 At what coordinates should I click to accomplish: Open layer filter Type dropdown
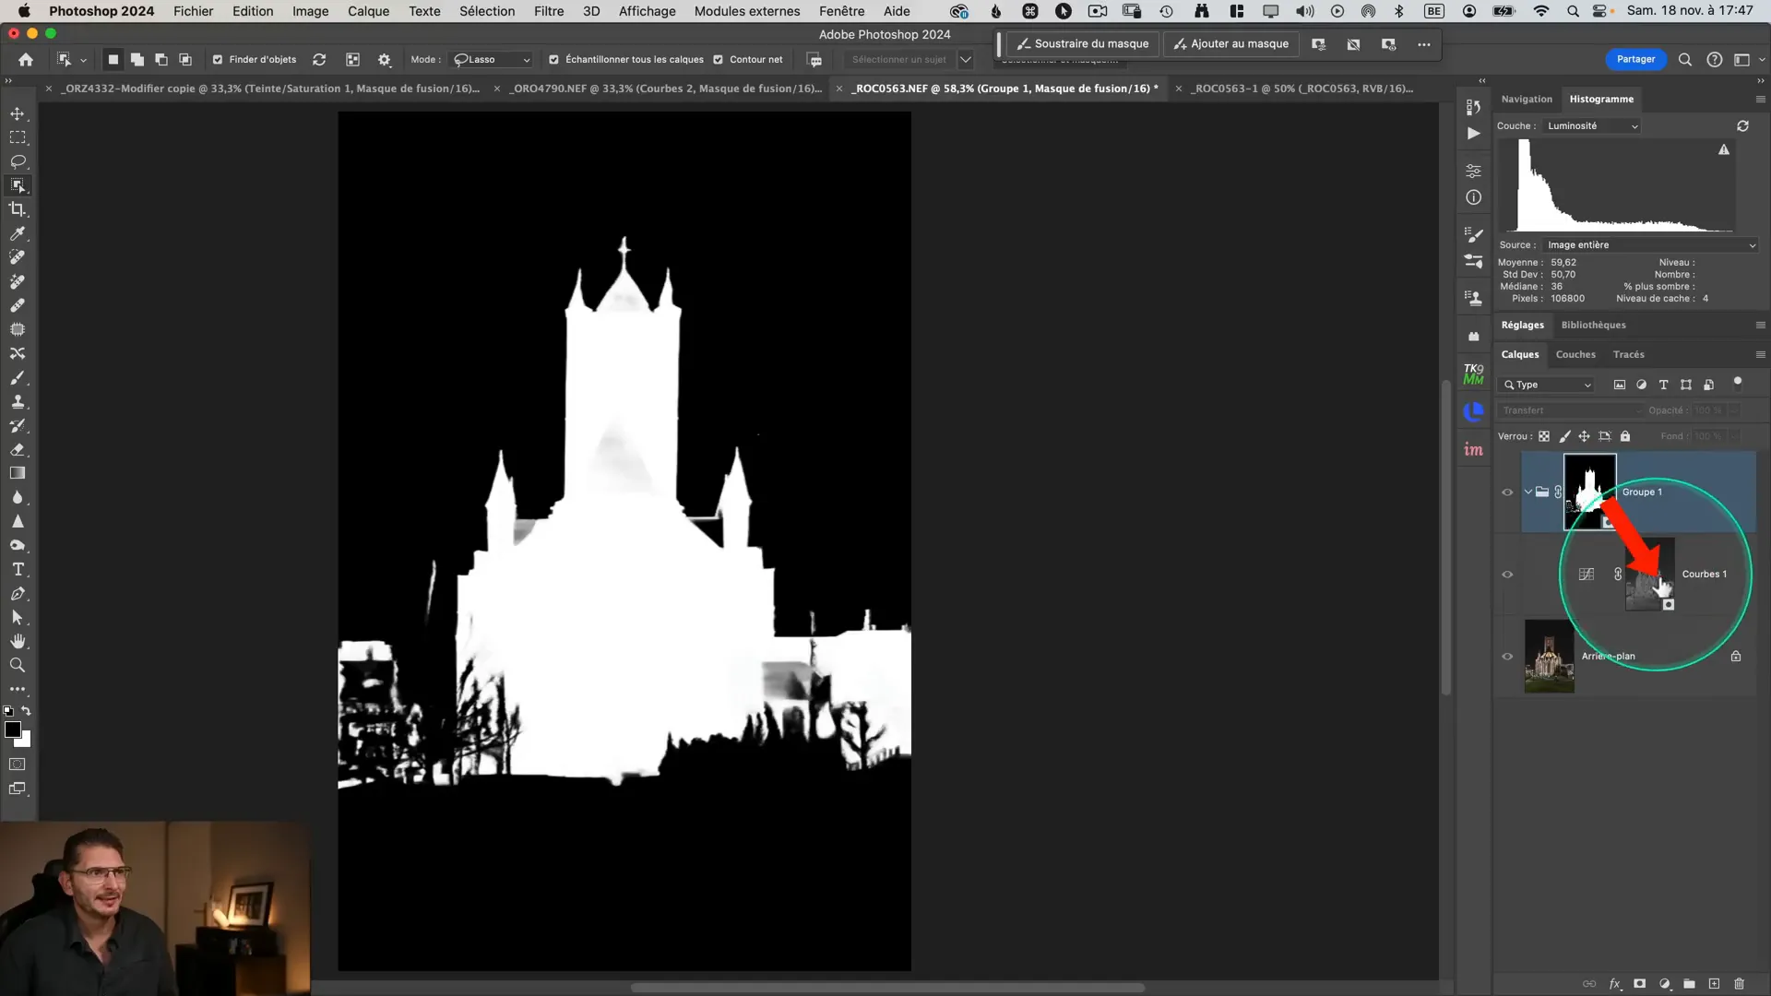click(x=1548, y=385)
